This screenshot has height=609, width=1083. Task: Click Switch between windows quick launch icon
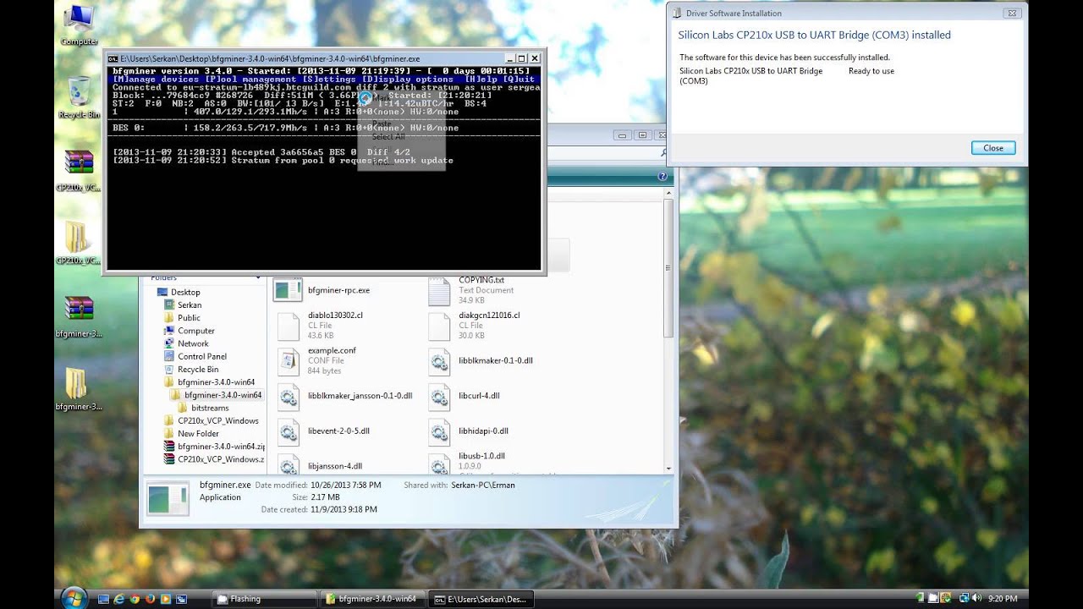pos(181,599)
